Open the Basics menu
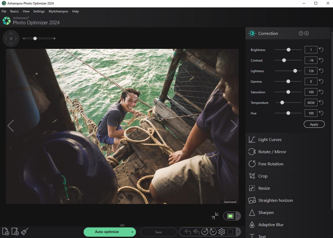The width and height of the screenshot is (333, 238). (x=14, y=11)
